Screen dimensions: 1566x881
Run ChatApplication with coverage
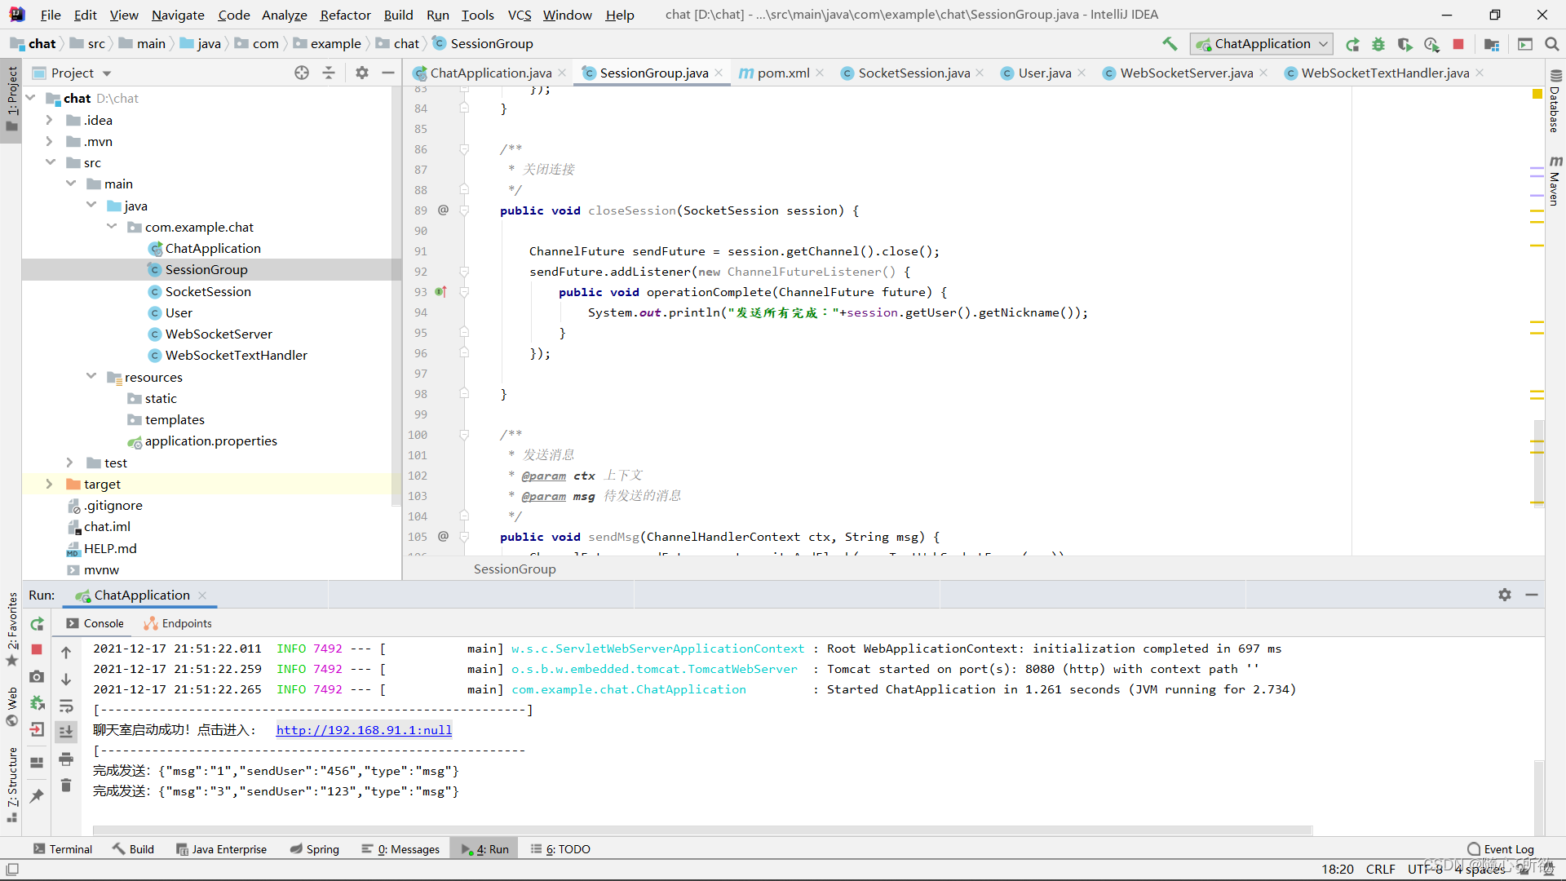coord(1405,44)
